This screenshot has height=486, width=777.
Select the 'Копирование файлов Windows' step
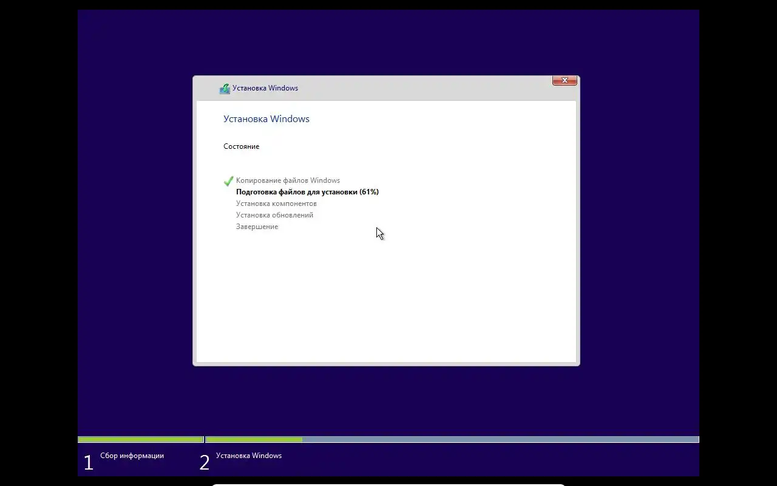click(288, 180)
